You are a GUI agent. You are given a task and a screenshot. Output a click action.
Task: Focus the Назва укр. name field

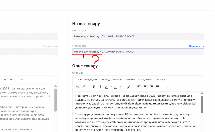pyautogui.click(x=138, y=36)
